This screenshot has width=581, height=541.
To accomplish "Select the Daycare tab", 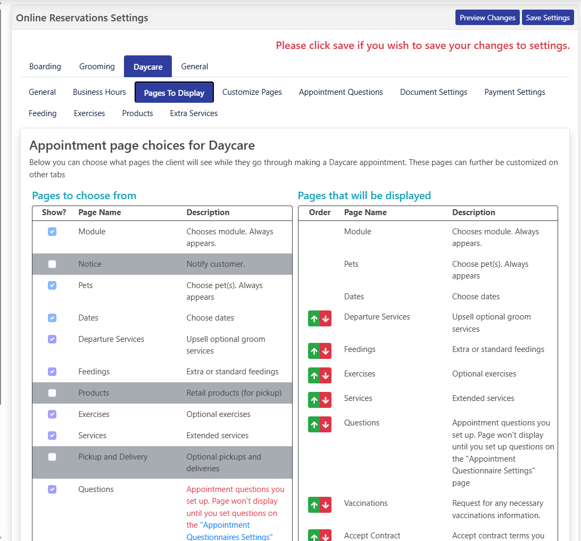I will [x=148, y=67].
